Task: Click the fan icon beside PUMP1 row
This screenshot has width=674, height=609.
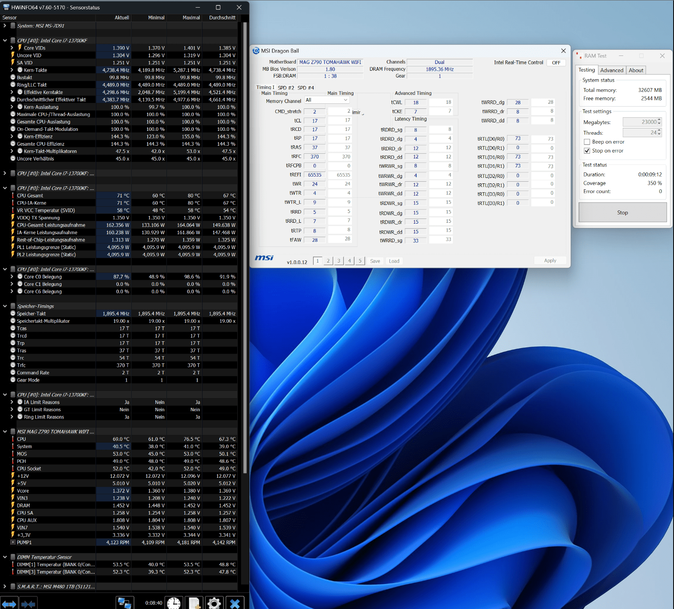Action: tap(13, 542)
